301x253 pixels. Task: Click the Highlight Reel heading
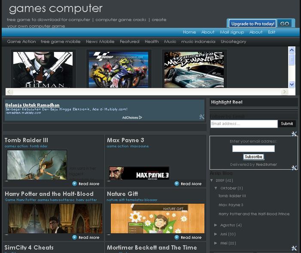coord(227,102)
